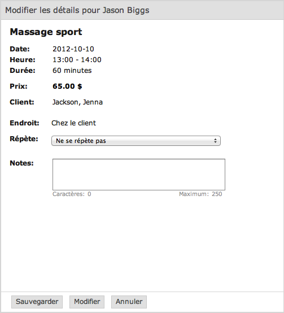Click the 'Maximum: 250' label
This screenshot has height=313, width=284.
tap(200, 194)
